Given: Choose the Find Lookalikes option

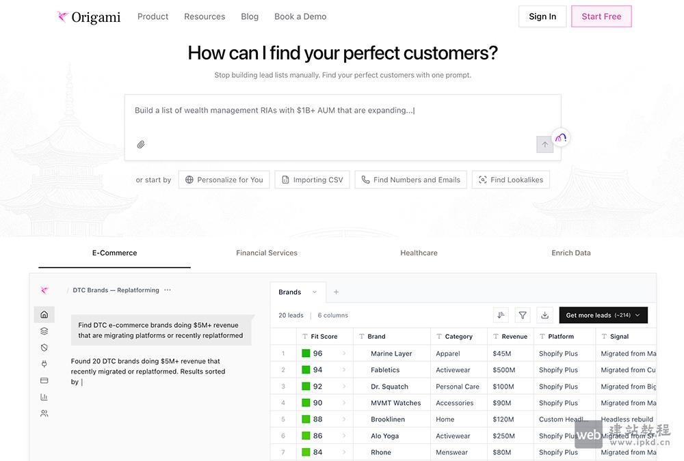Looking at the screenshot, I should [510, 180].
